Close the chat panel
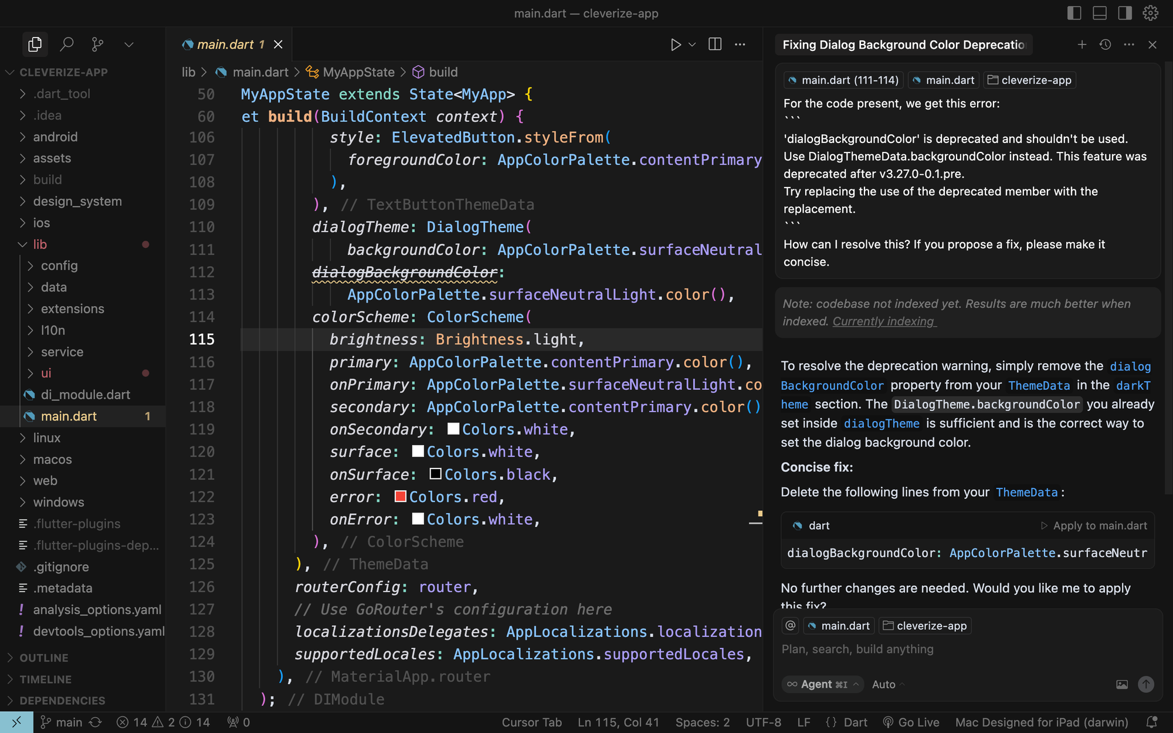The image size is (1173, 733). point(1152,45)
